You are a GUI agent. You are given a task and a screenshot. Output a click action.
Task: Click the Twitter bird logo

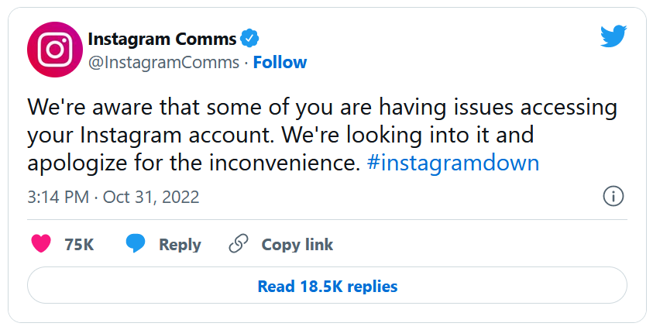(613, 36)
